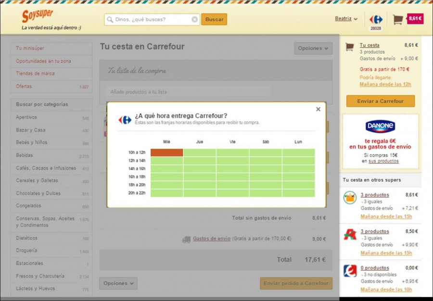
Task: Click the Soysuper logo
Action: [x=37, y=16]
